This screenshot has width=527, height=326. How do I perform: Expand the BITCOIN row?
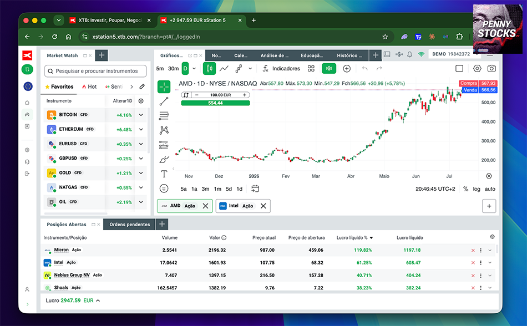[141, 115]
